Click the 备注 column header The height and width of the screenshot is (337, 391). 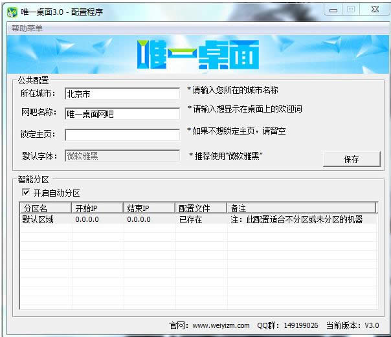pos(301,208)
